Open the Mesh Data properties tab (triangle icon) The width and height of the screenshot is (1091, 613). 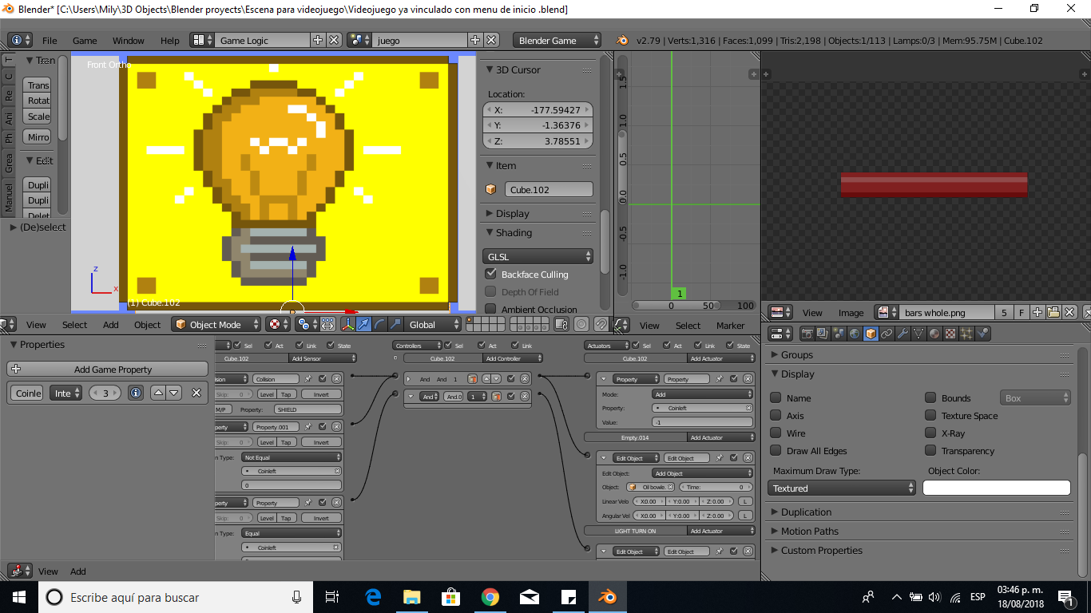[918, 334]
